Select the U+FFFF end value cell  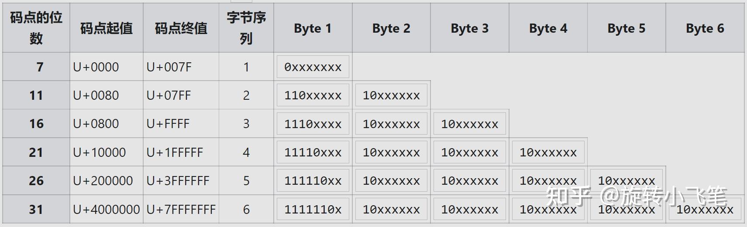tap(168, 124)
